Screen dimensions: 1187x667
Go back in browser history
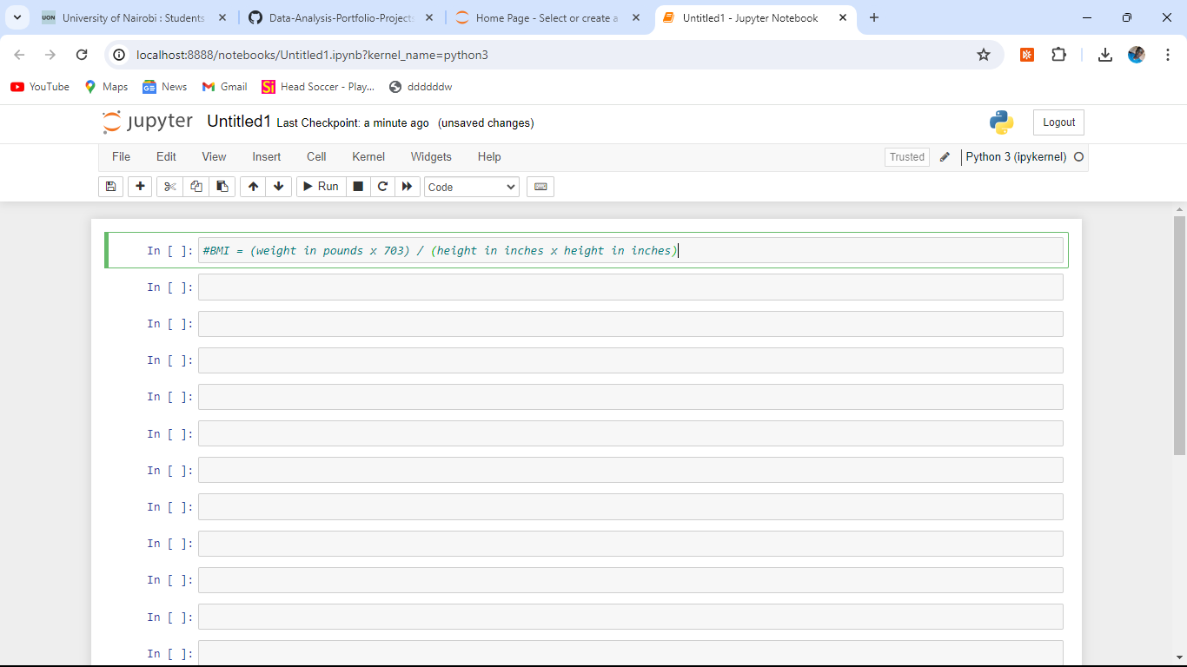click(x=20, y=55)
